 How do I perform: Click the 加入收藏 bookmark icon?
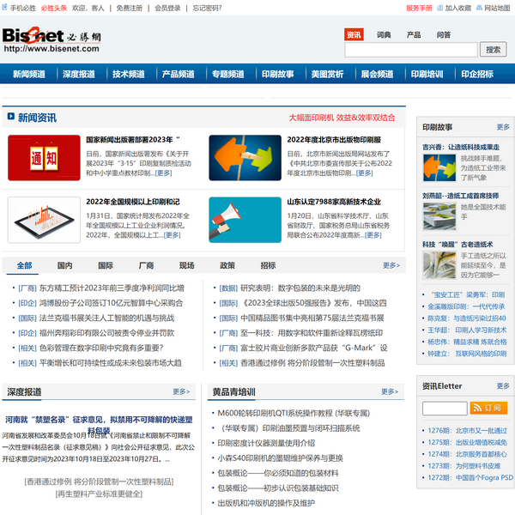(x=439, y=8)
